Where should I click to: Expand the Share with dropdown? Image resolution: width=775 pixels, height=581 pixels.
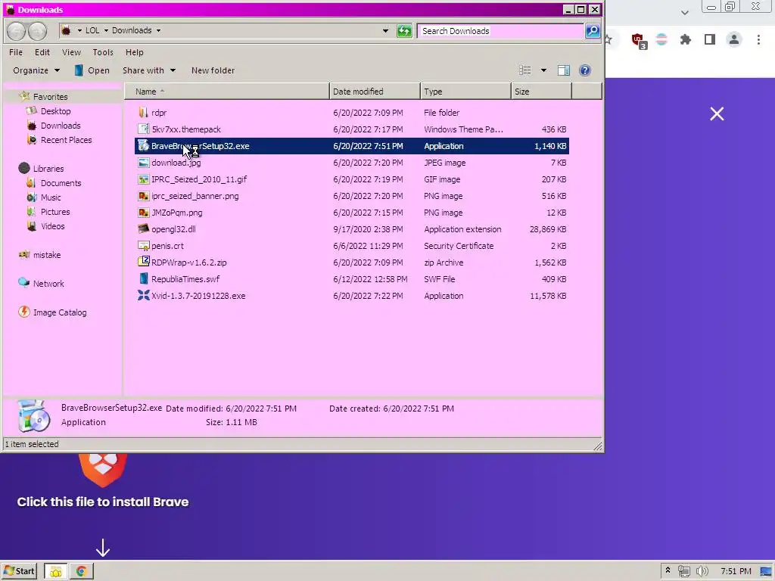click(x=149, y=70)
